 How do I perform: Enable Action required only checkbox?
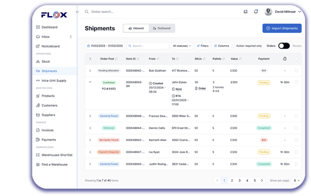234,46
